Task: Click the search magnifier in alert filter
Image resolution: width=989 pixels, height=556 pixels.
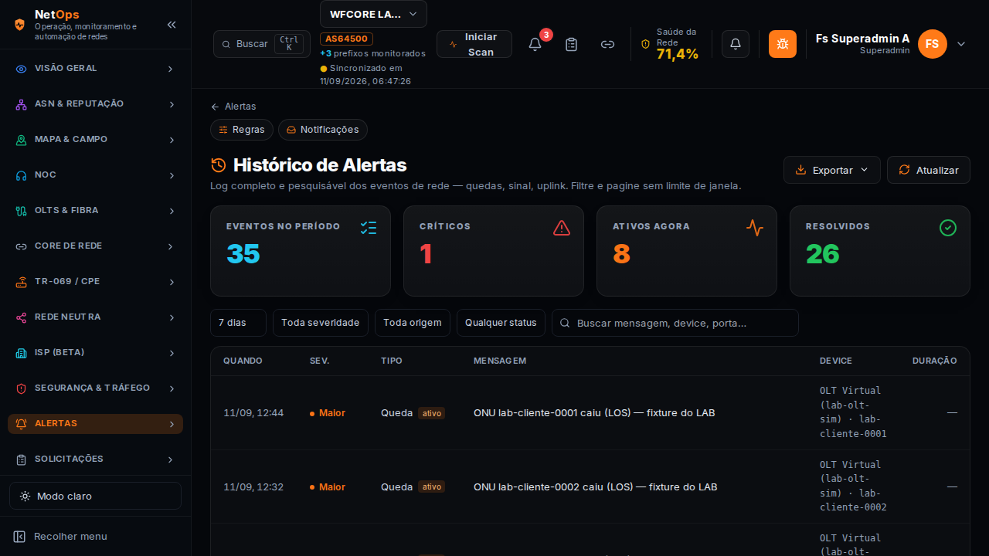Action: coord(566,323)
